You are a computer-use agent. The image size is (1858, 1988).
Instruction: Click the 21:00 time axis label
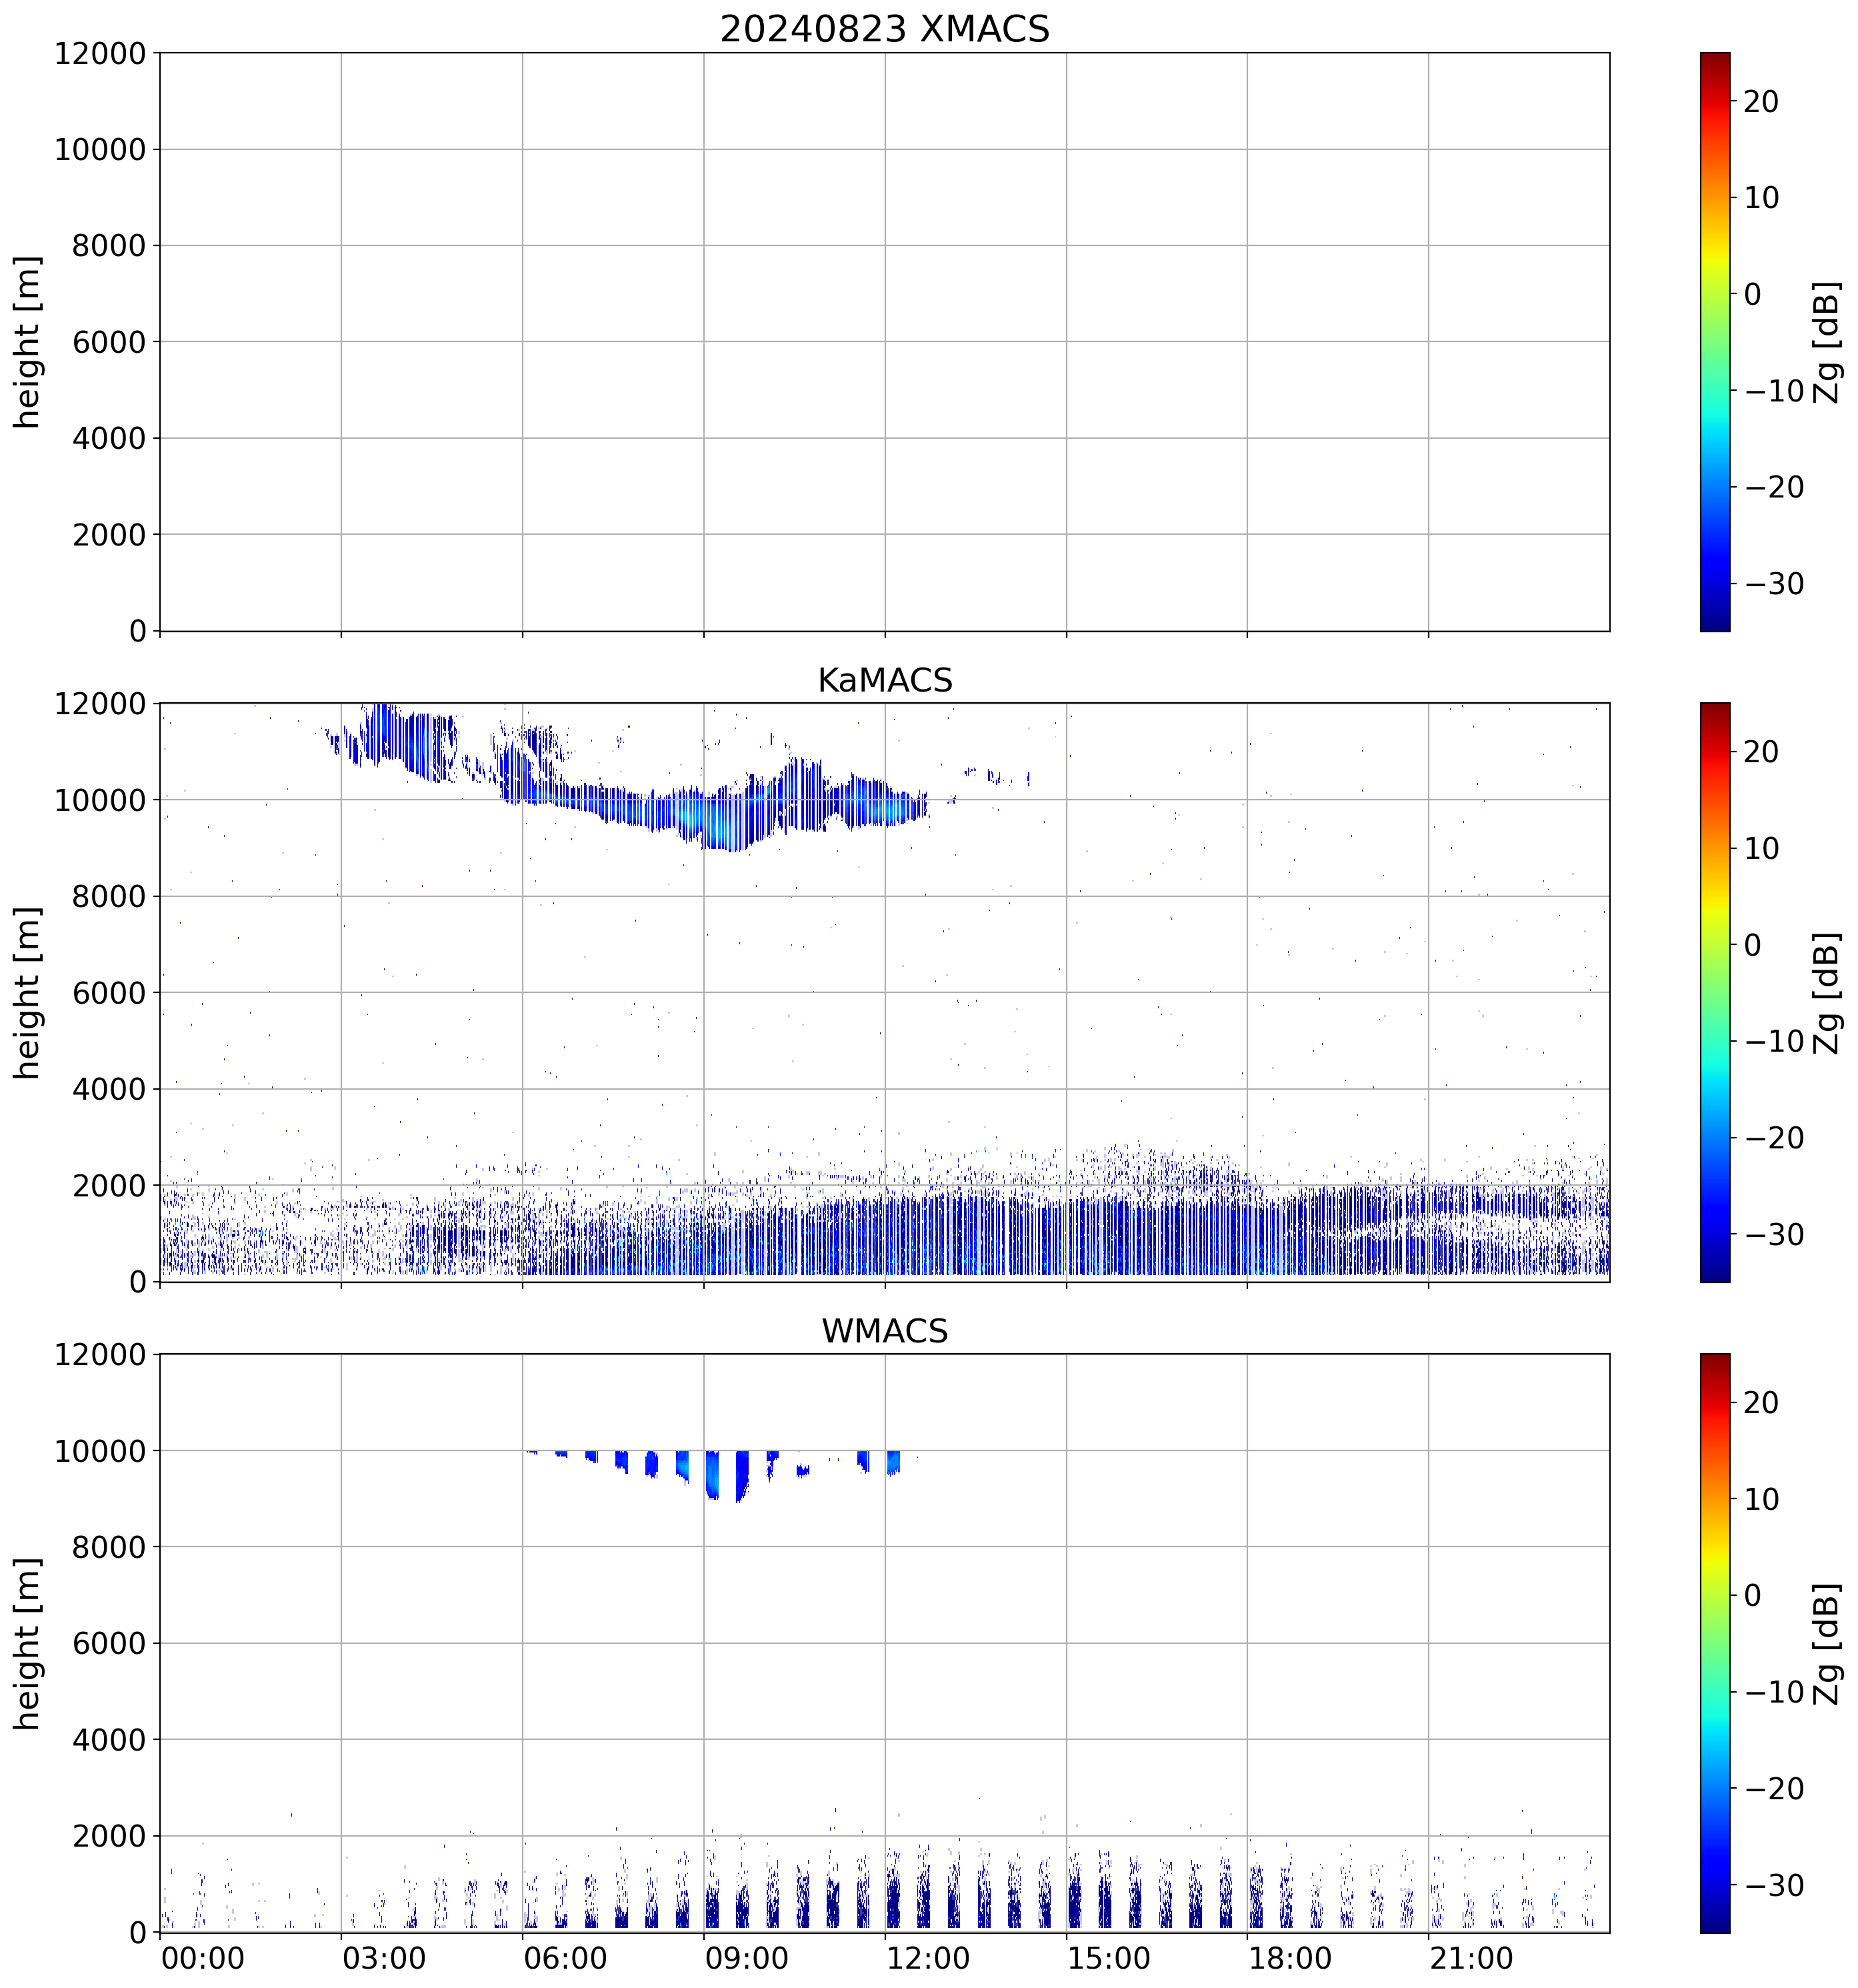[1470, 1958]
